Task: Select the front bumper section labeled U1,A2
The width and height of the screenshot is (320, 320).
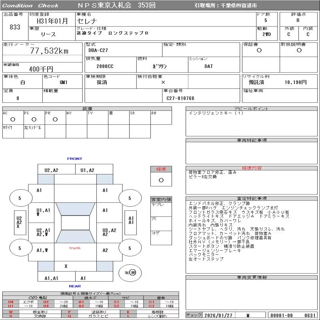Action: click(x=87, y=170)
